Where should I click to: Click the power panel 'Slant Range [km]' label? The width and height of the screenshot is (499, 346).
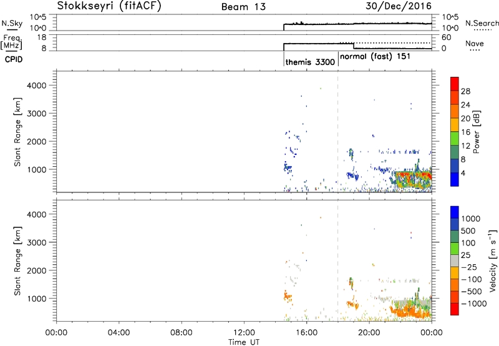pyautogui.click(x=17, y=132)
